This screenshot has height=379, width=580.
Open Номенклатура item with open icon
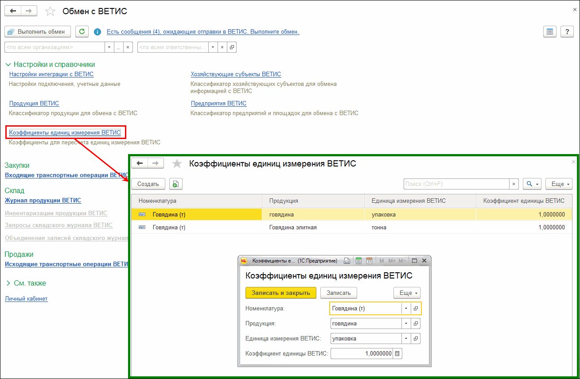[x=416, y=309]
